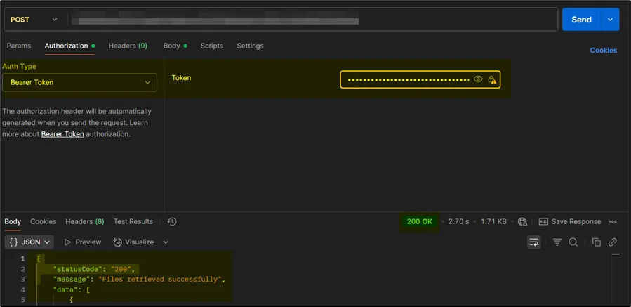Image resolution: width=631 pixels, height=307 pixels.
Task: Click the Preview button
Action: [x=83, y=242]
